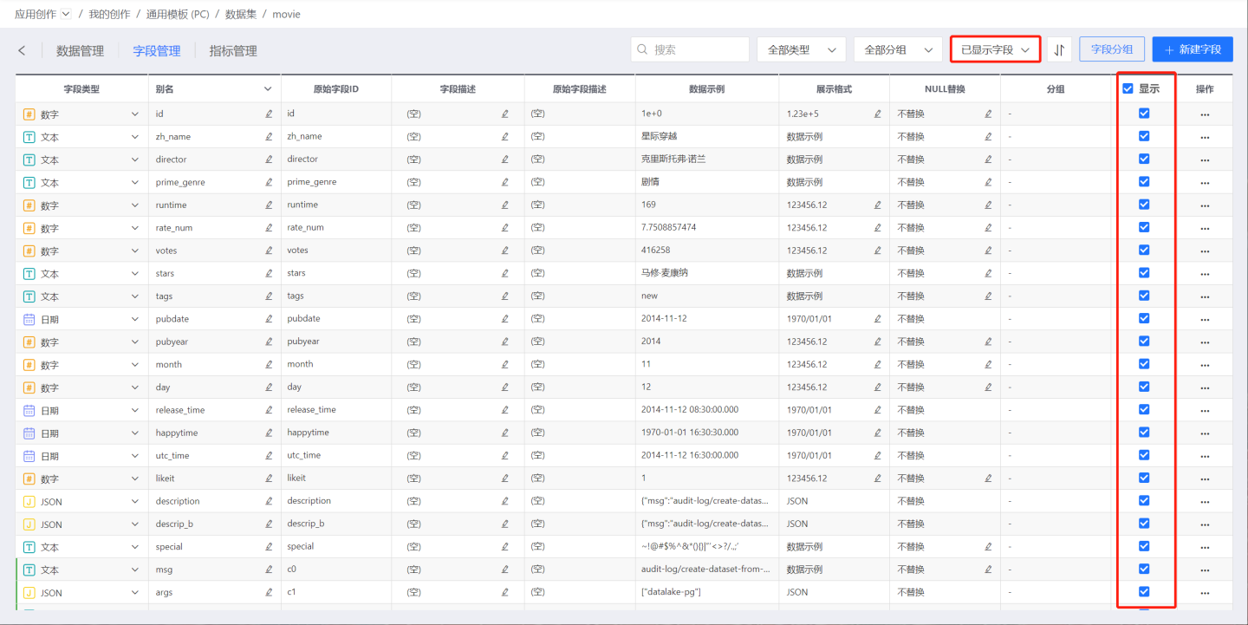1248x625 pixels.
Task: Click the JSON type icon for description
Action: pyautogui.click(x=29, y=501)
